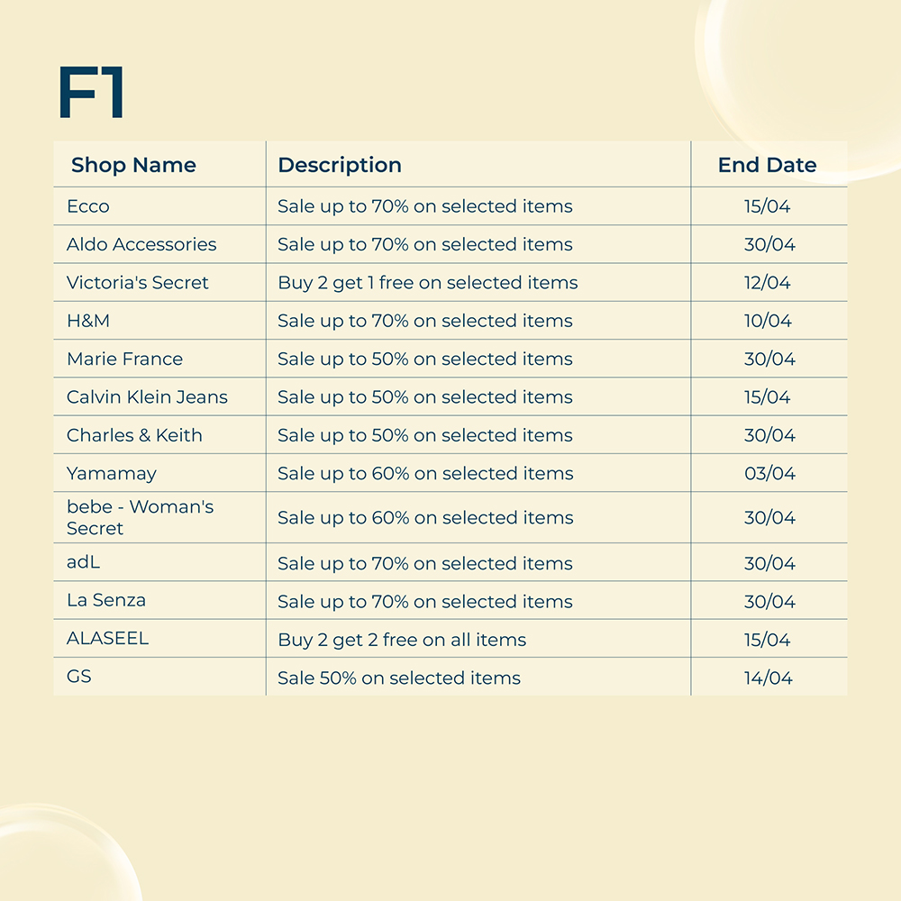
Task: Open the Calvin Klein Jeans entry
Action: (x=147, y=397)
